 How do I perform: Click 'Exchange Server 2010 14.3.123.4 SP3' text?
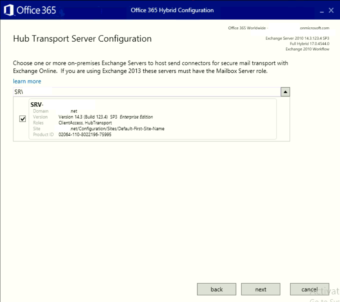coord(297,38)
